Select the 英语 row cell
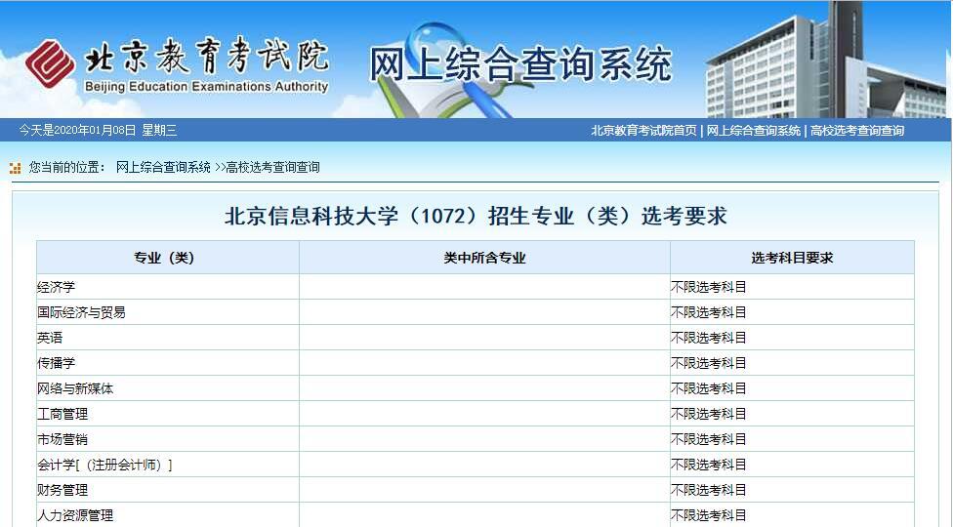This screenshot has height=527, width=953. (168, 338)
